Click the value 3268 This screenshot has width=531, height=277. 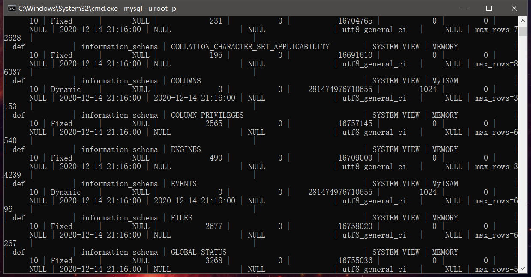click(214, 261)
